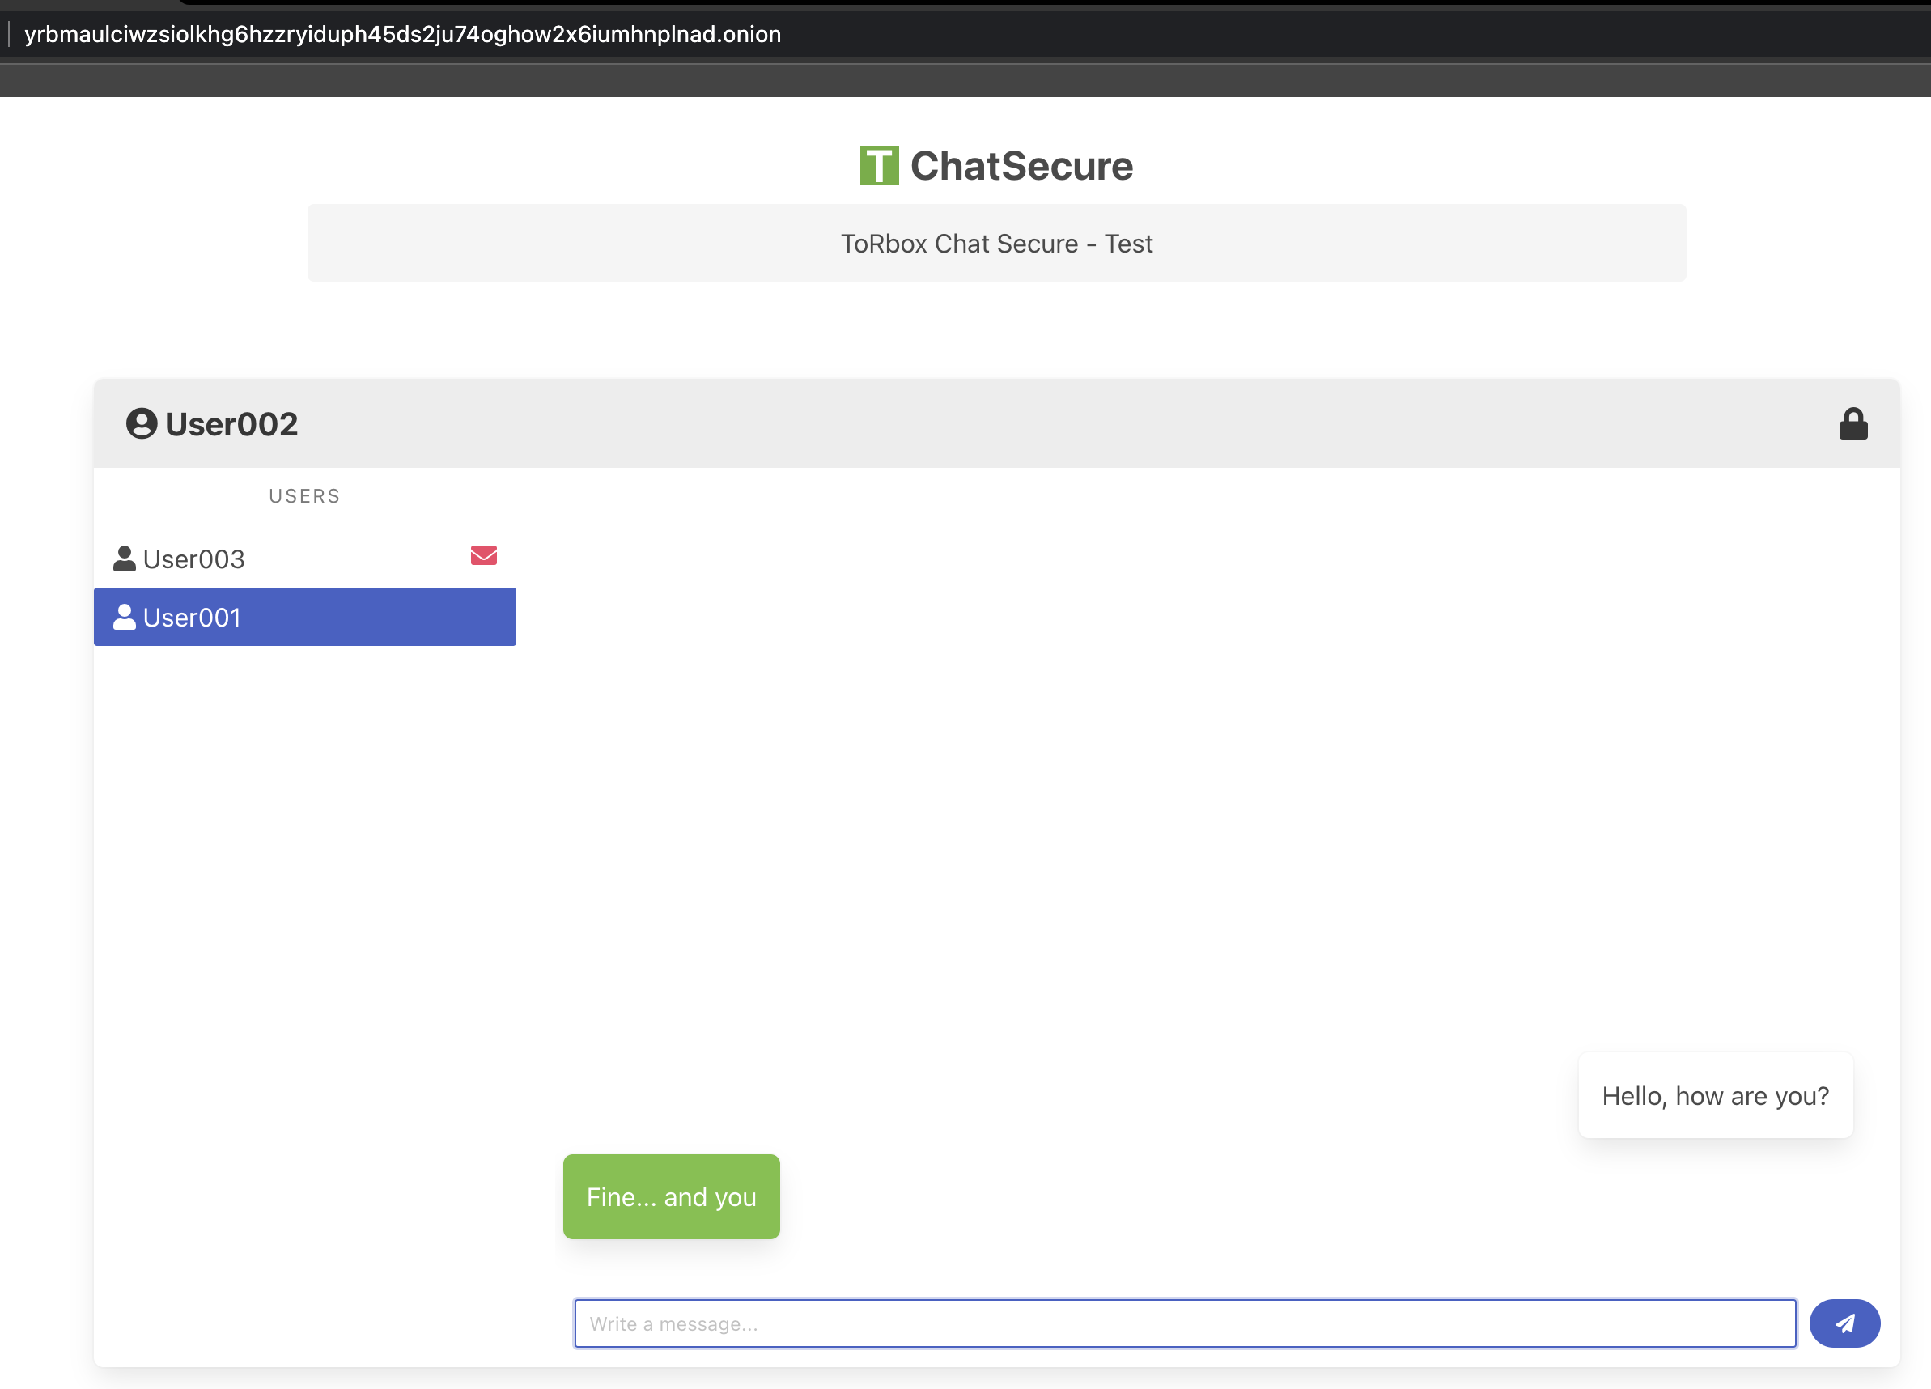Screen dimensions: 1931x1389
Task: Send message with paper plane button
Action: click(1844, 1323)
